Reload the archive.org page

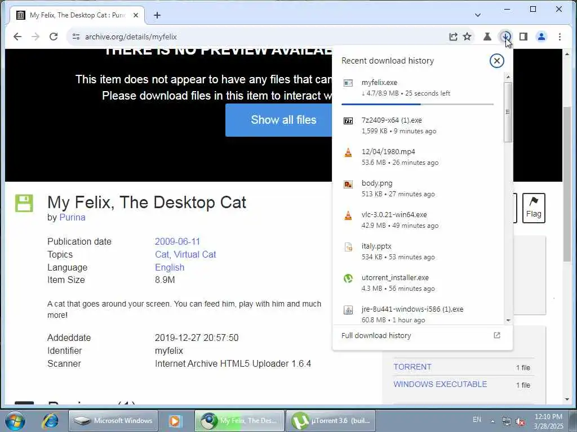(54, 37)
